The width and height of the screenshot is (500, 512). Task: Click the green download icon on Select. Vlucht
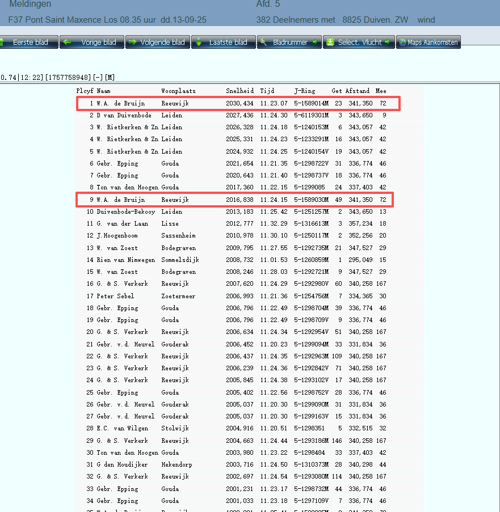coord(330,43)
